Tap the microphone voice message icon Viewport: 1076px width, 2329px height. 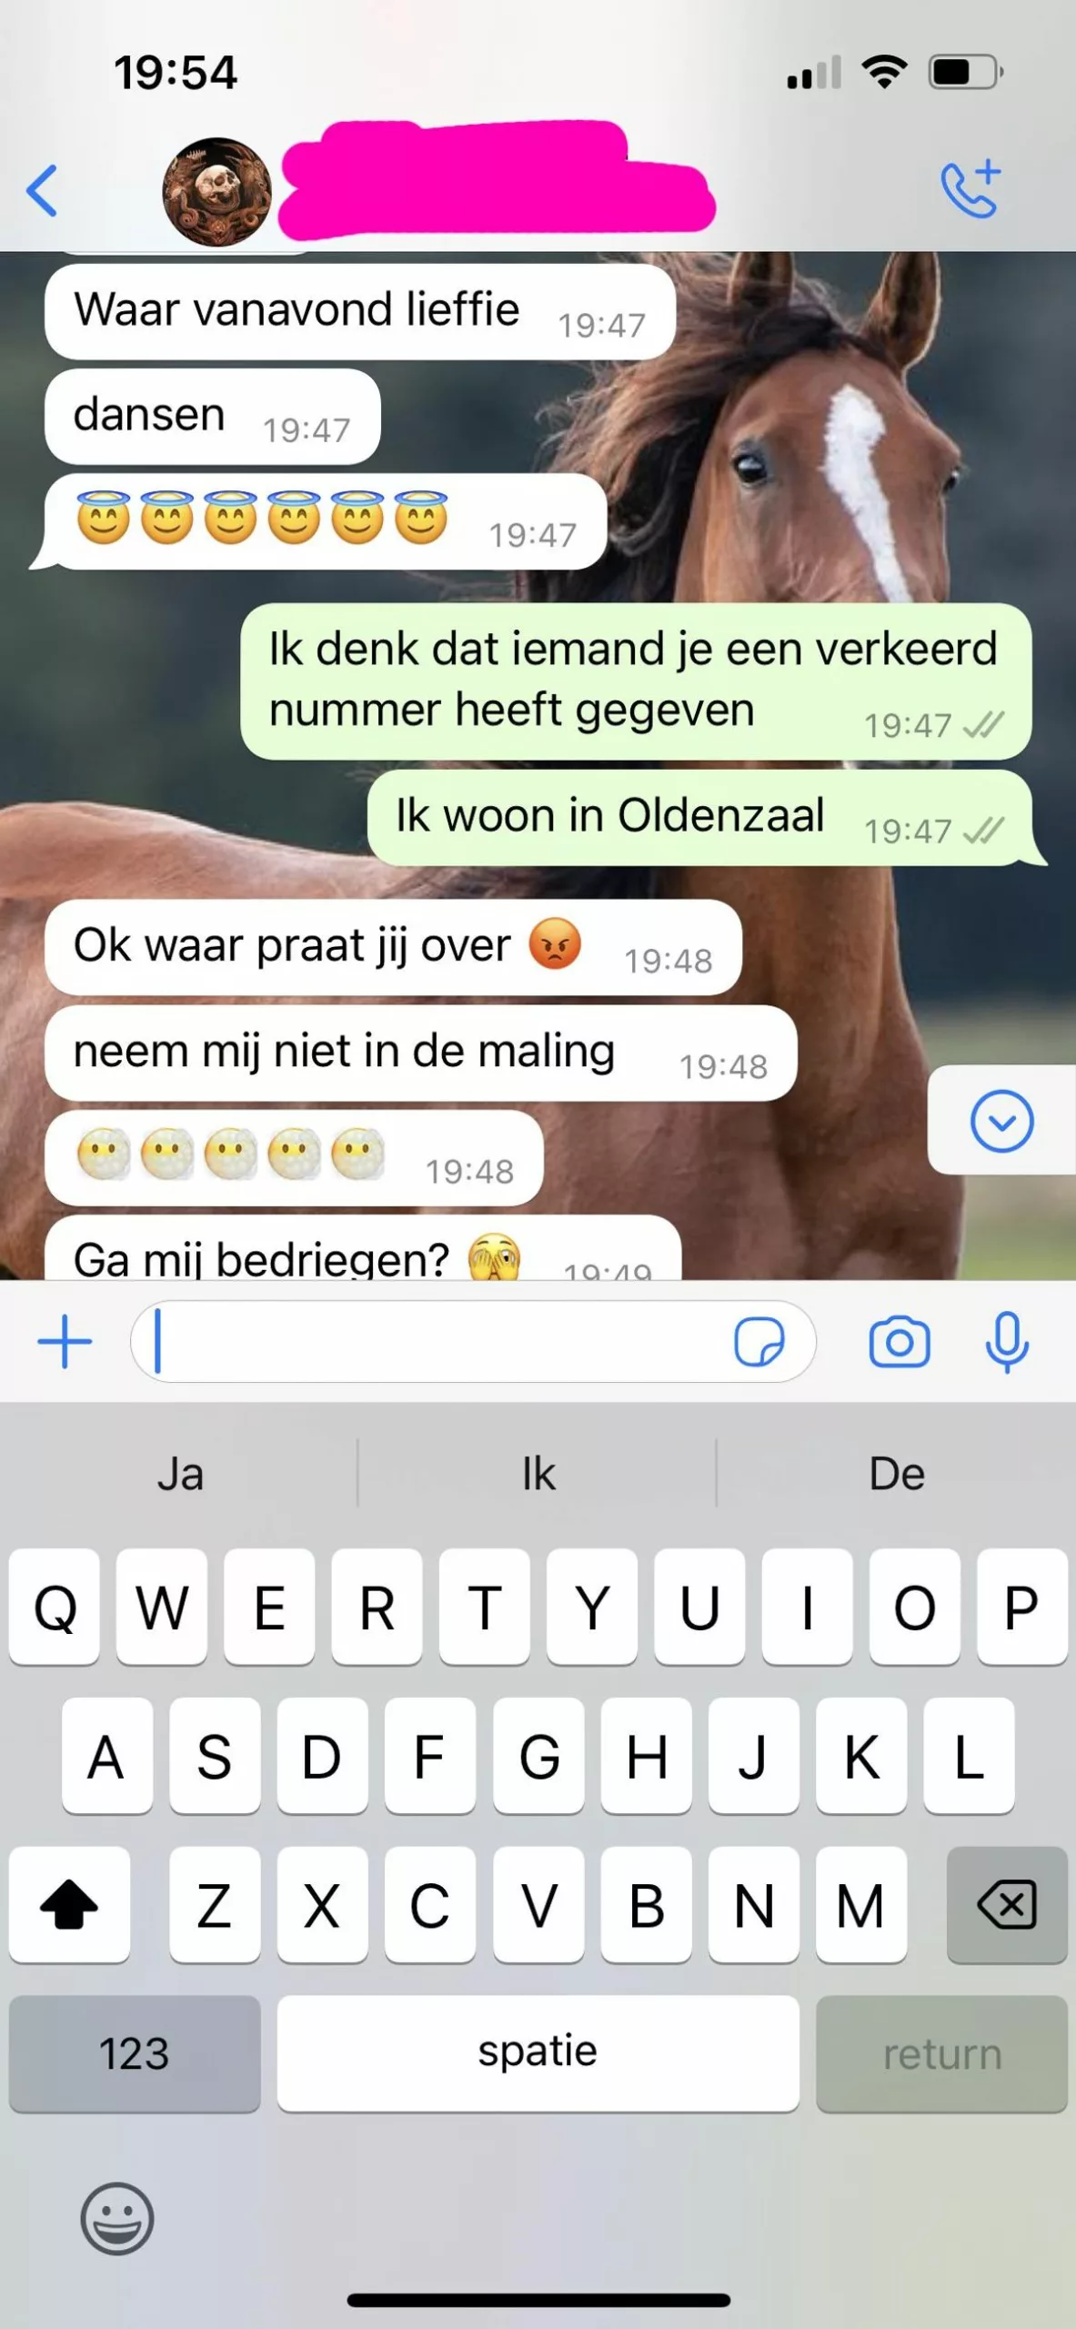point(1007,1342)
